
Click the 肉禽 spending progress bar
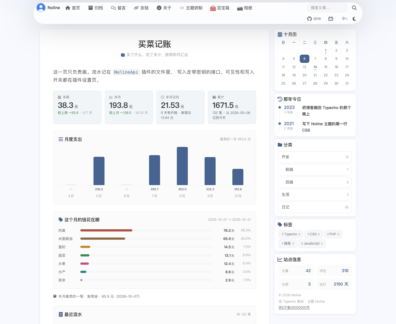(146, 230)
